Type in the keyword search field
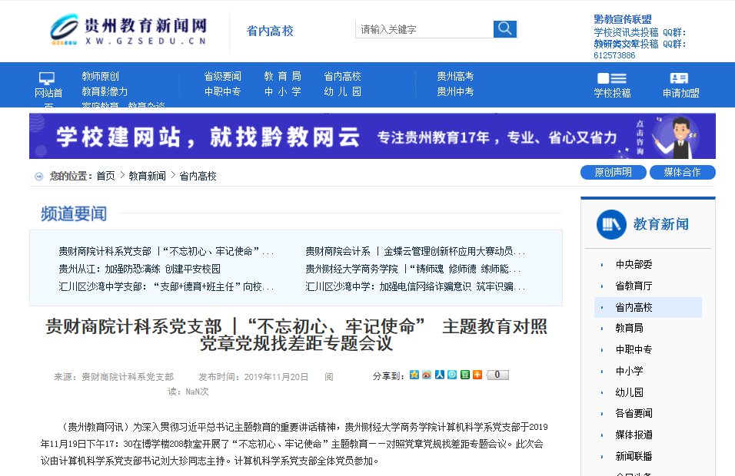735x476 pixels. [424, 29]
